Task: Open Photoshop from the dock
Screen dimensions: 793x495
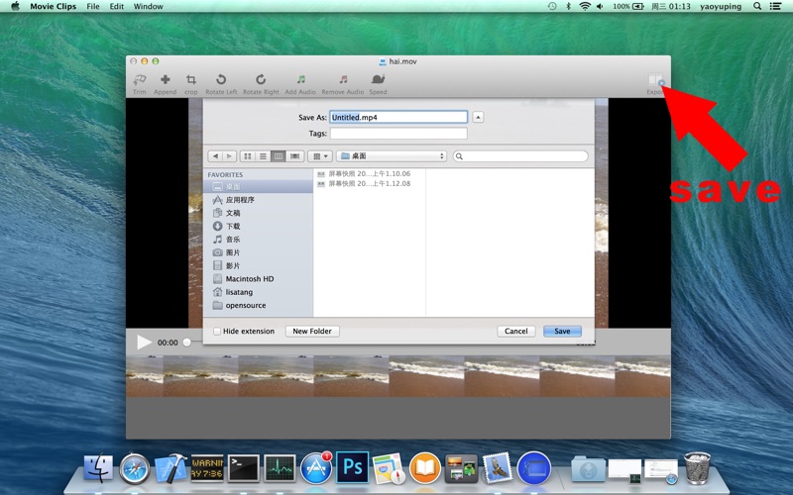Action: [x=353, y=467]
